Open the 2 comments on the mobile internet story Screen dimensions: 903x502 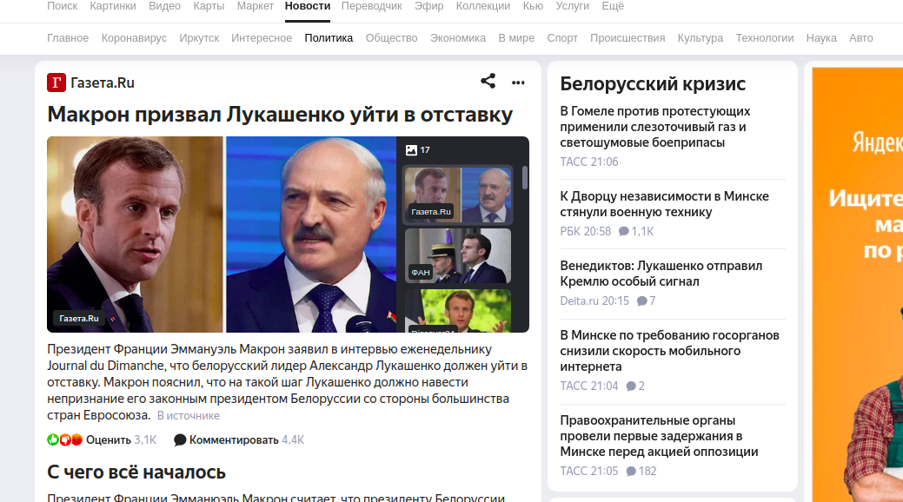click(x=635, y=386)
